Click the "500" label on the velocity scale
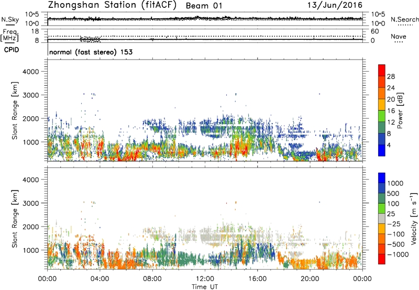419x290 pixels. 393,194
